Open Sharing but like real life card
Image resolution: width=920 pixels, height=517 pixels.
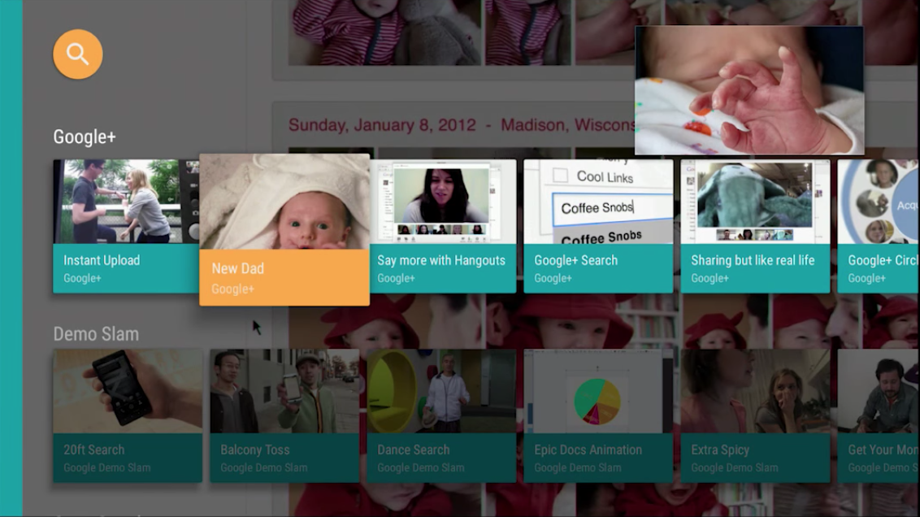(755, 226)
